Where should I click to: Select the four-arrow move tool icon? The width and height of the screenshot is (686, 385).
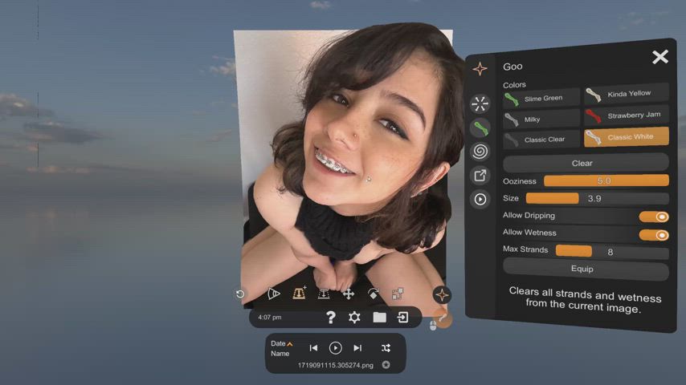(349, 294)
